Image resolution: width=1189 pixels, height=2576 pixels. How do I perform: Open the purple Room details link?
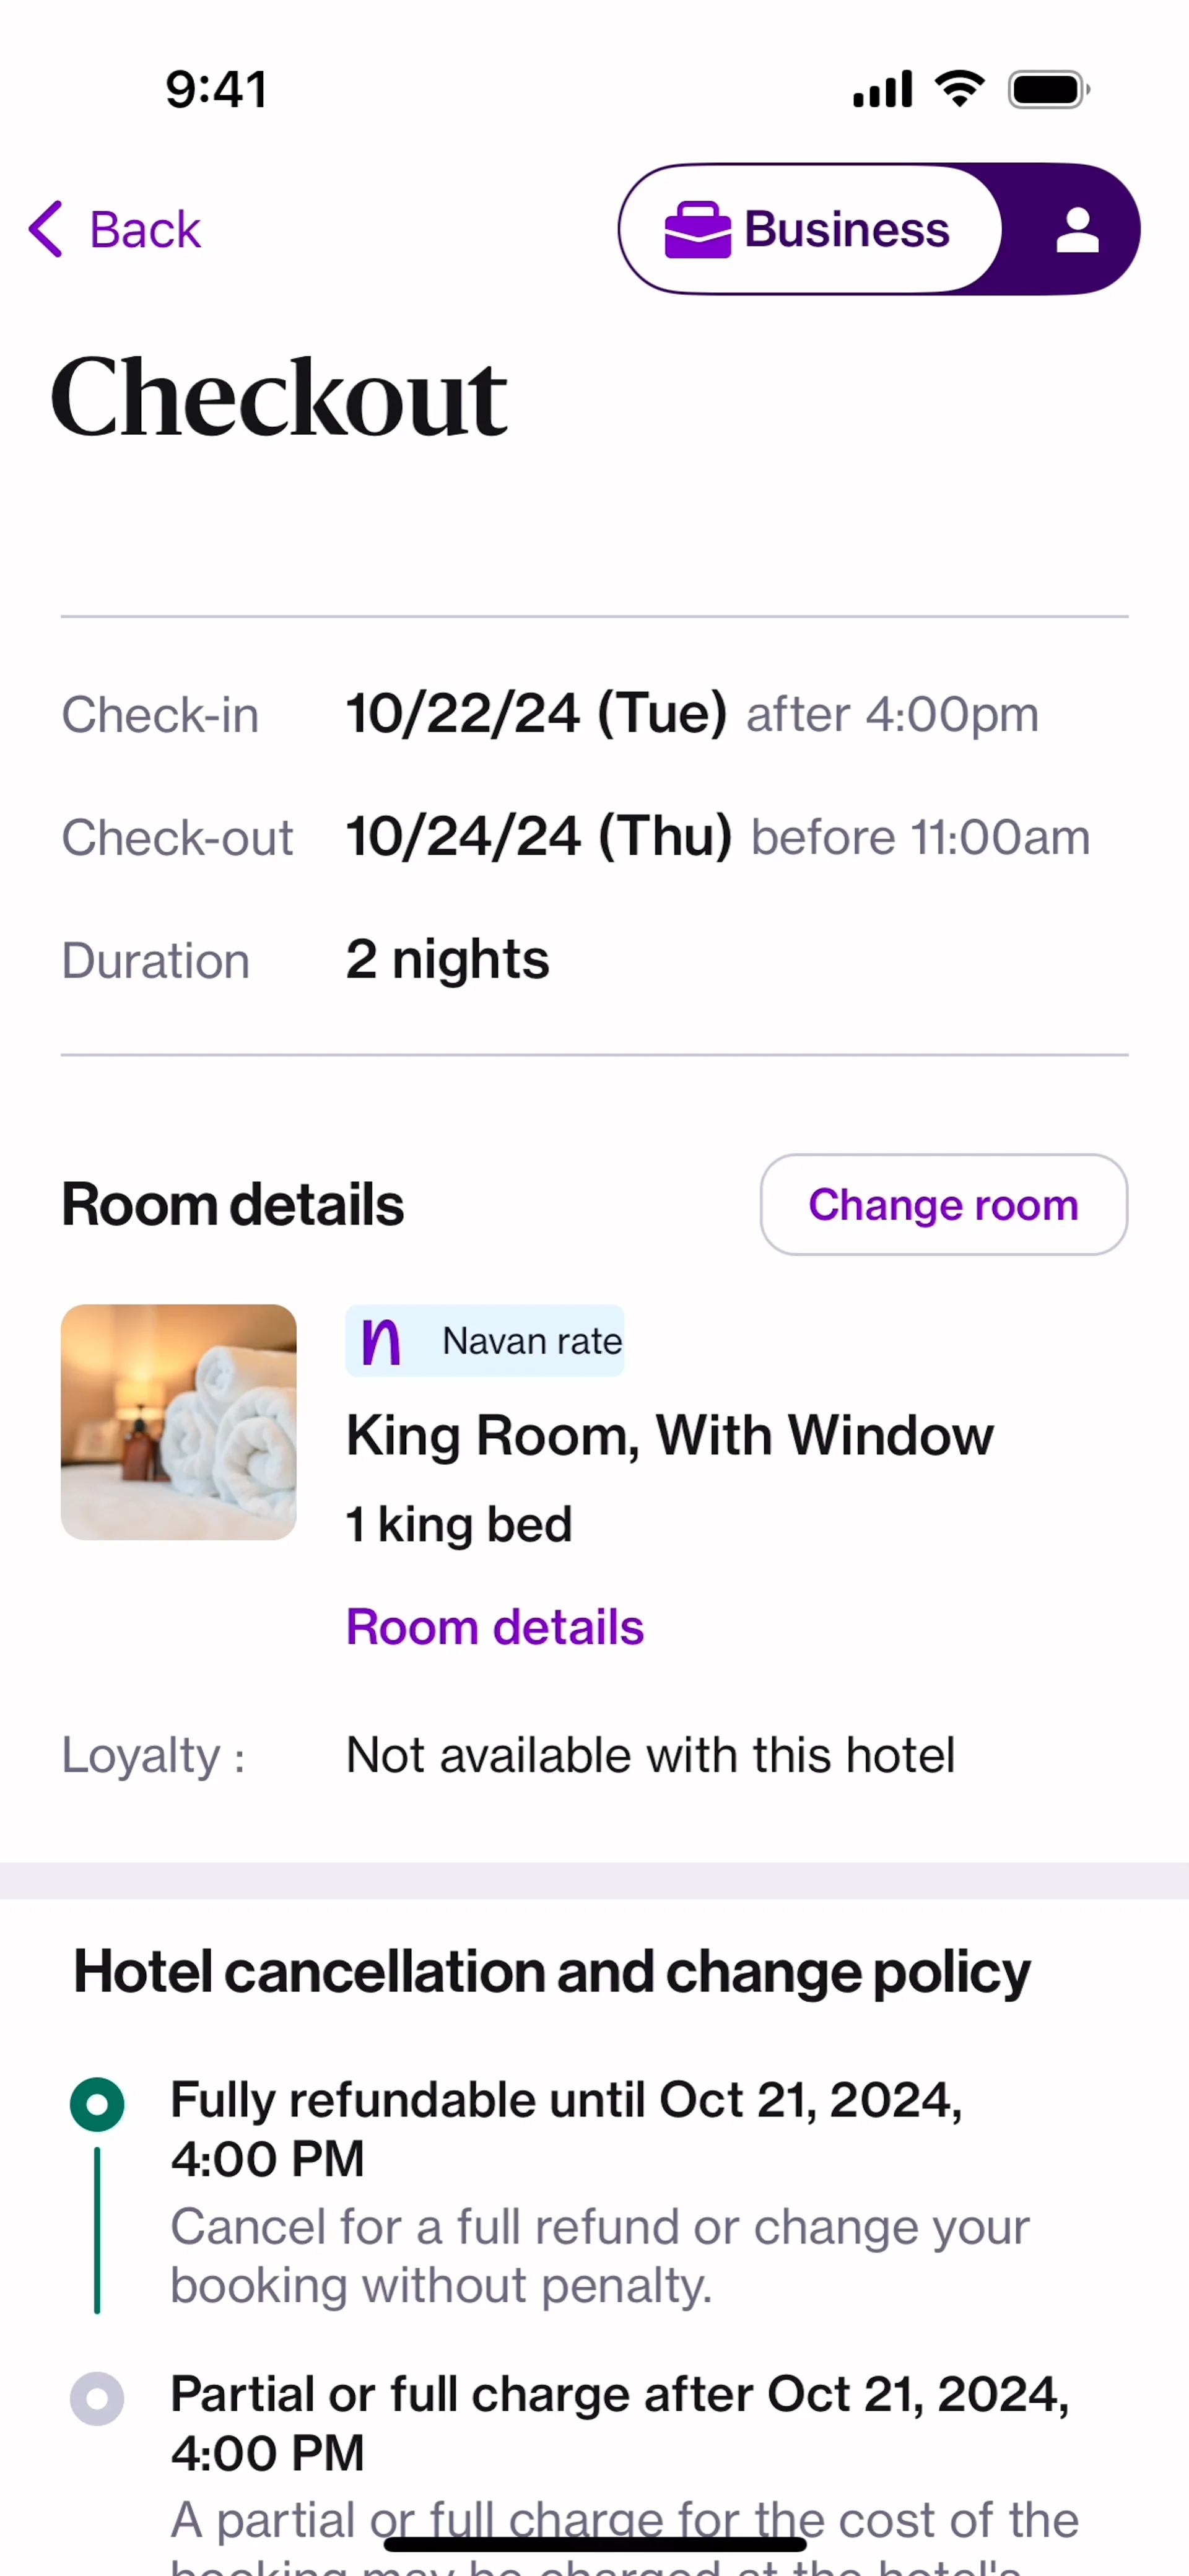click(494, 1627)
